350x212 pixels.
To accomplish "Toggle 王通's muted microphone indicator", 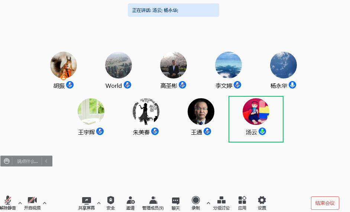I will point(207,131).
